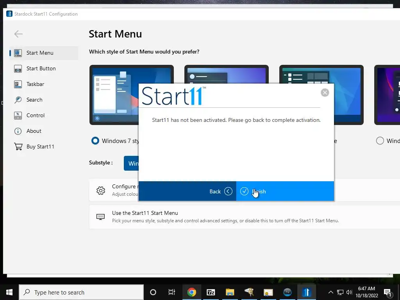This screenshot has height=300, width=400.
Task: Click the Taskbar sidebar icon
Action: pyautogui.click(x=18, y=84)
